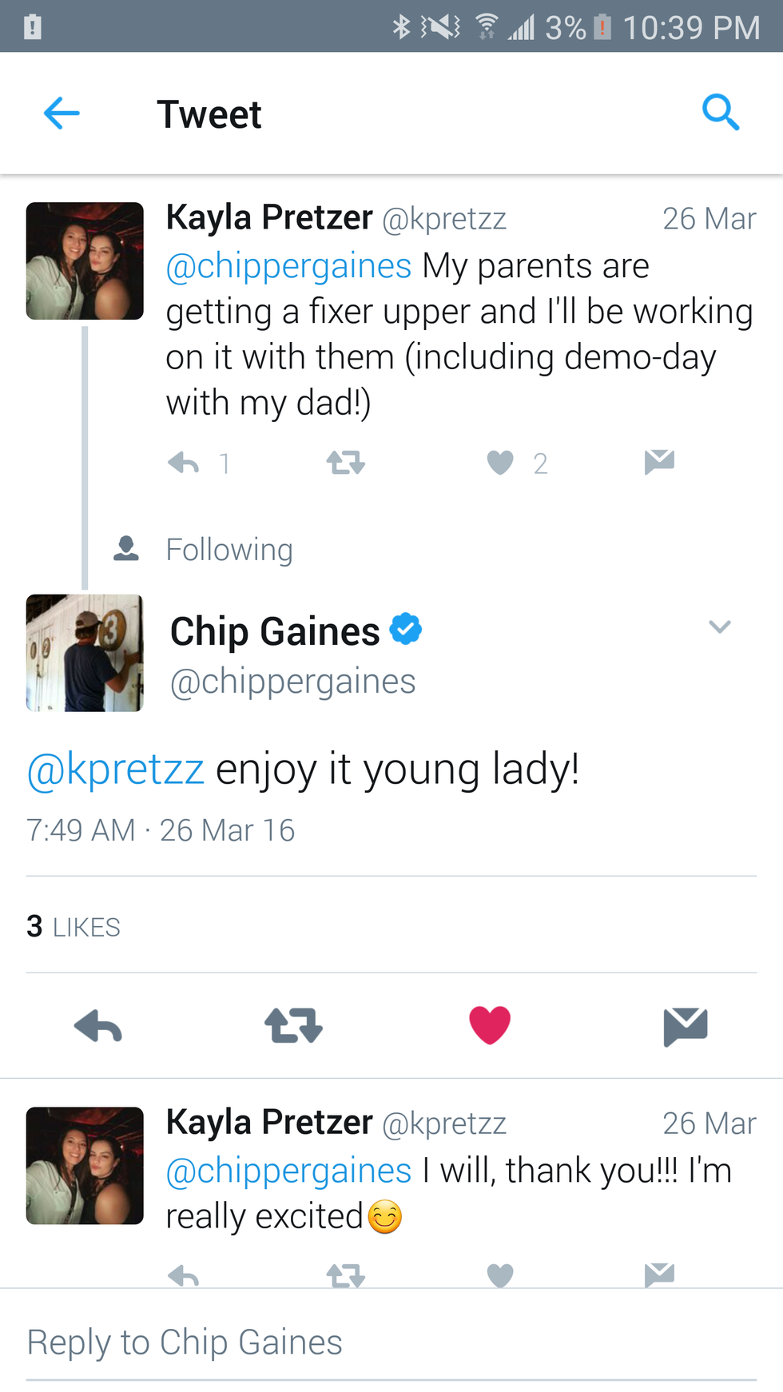Open search with magnifier icon
Image resolution: width=783 pixels, height=1392 pixels.
720,113
